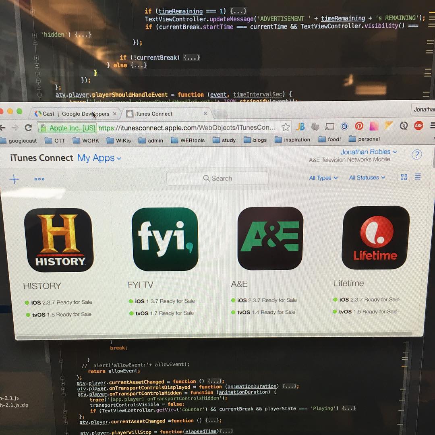This screenshot has width=435, height=435.
Task: Switch to list view layout
Action: point(418,177)
